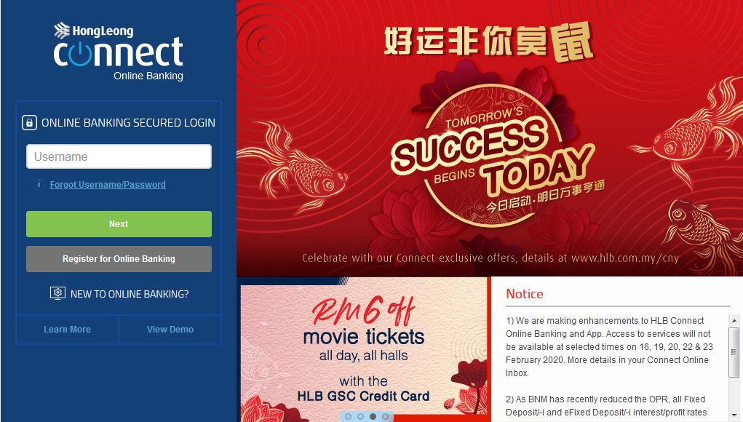Screen dimensions: 743x422
Task: Click the Hong Leong Connect logo
Action: point(119,51)
